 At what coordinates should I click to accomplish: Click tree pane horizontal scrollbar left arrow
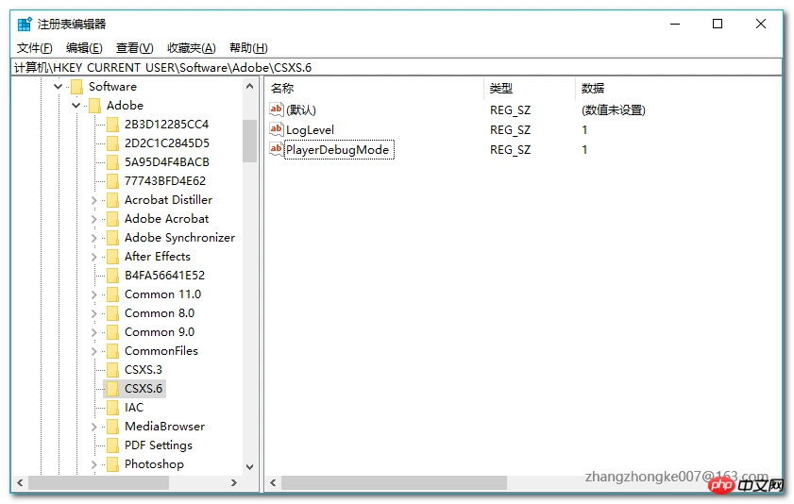[x=20, y=482]
